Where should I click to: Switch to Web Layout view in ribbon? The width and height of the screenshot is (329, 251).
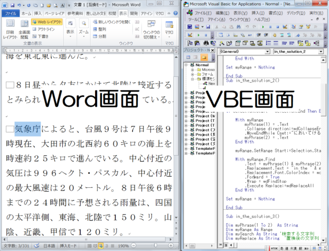tap(47, 22)
